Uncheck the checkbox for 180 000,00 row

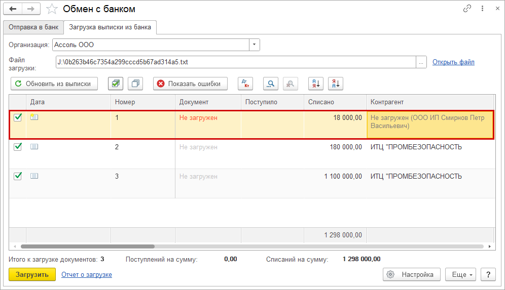tap(18, 147)
